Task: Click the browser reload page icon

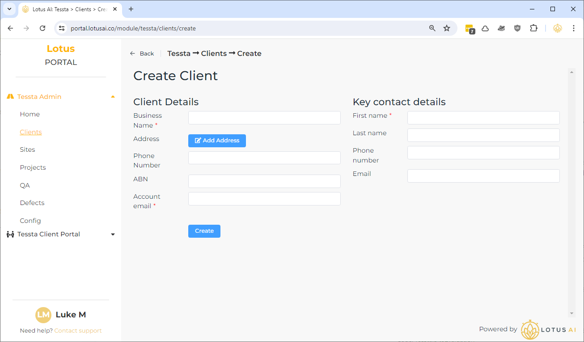Action: point(42,28)
